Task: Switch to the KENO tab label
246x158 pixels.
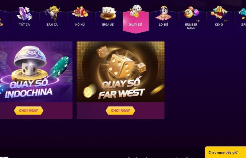Action: tap(219, 25)
